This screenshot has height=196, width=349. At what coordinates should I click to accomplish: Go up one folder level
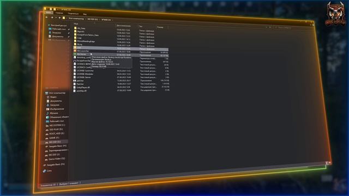click(59, 18)
